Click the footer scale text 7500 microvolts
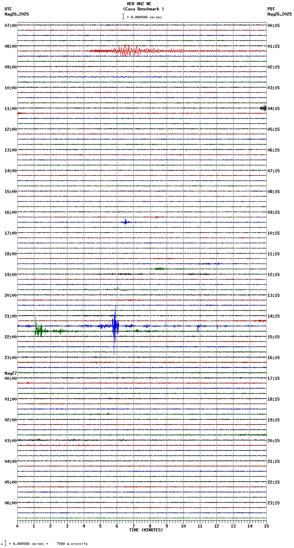The height and width of the screenshot is (548, 294). [72, 544]
